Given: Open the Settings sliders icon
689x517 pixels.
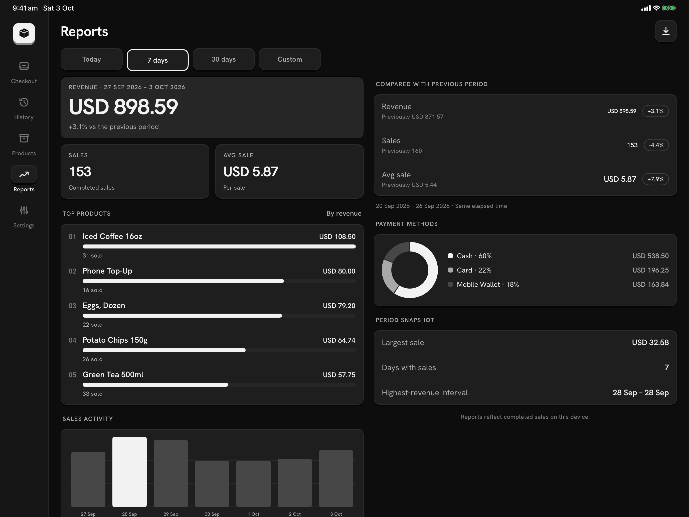Looking at the screenshot, I should point(24,211).
